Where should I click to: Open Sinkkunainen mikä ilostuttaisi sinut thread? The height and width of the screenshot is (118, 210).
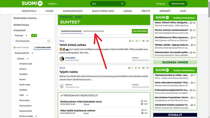point(81,102)
